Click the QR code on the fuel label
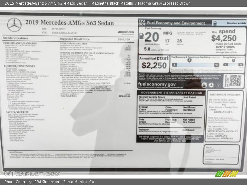247x185 pixels. point(235,80)
